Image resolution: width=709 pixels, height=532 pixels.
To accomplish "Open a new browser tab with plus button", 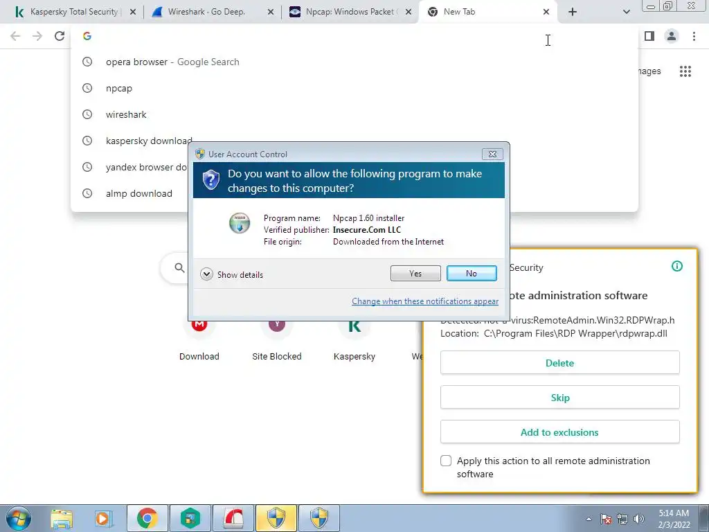I will pyautogui.click(x=573, y=12).
